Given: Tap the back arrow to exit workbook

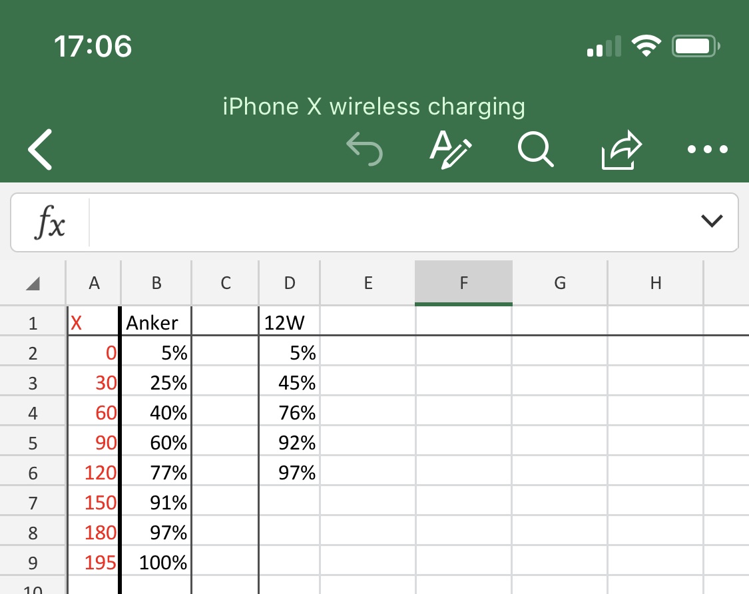Looking at the screenshot, I should [x=40, y=148].
